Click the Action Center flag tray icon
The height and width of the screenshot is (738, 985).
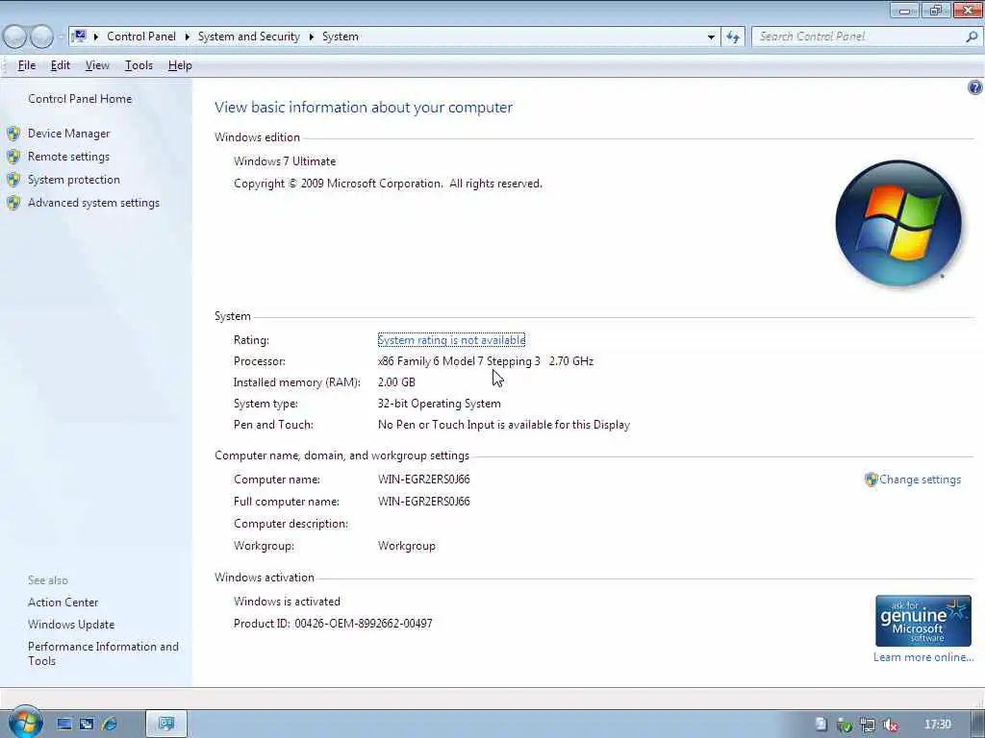821,725
